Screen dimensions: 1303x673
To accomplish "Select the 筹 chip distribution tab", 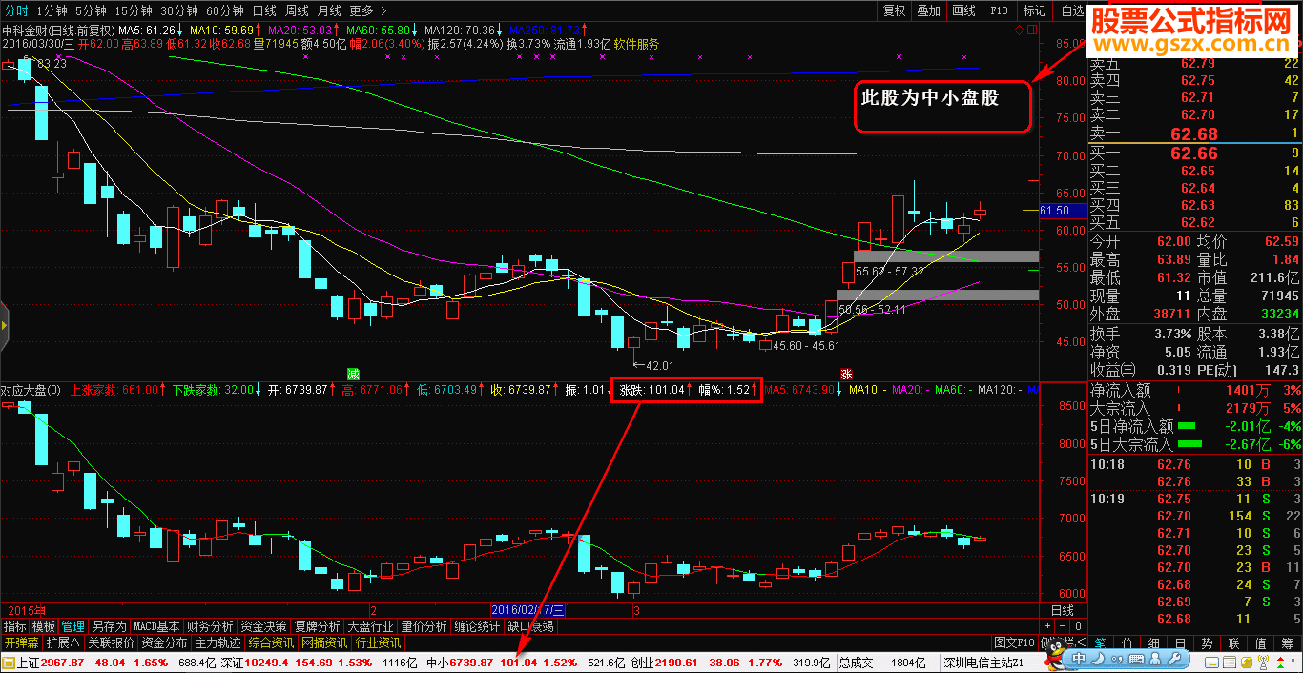I will pos(1287,643).
